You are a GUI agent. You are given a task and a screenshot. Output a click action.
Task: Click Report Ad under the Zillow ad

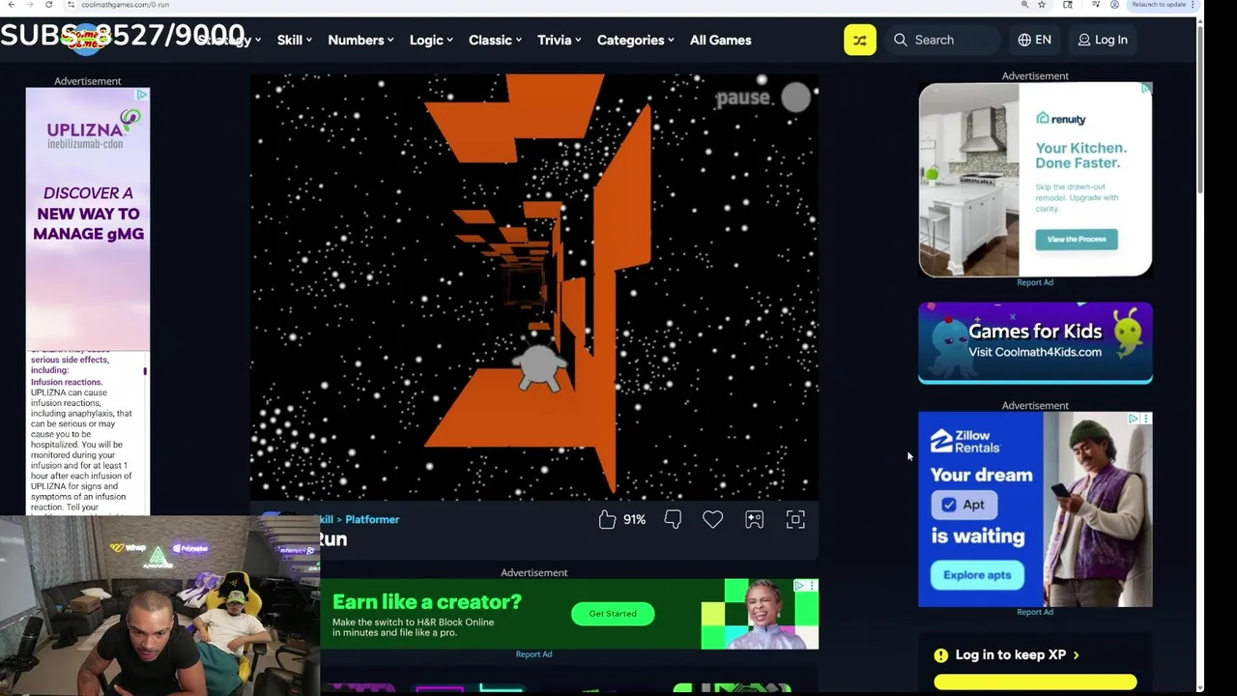tap(1035, 612)
